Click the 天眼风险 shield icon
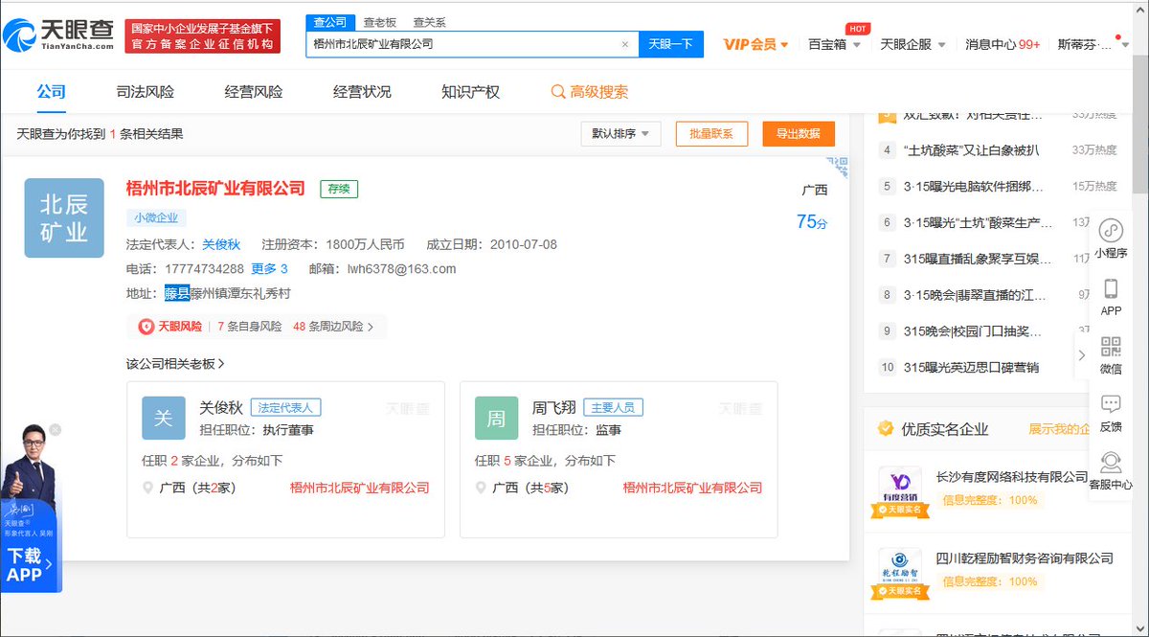 click(x=146, y=327)
